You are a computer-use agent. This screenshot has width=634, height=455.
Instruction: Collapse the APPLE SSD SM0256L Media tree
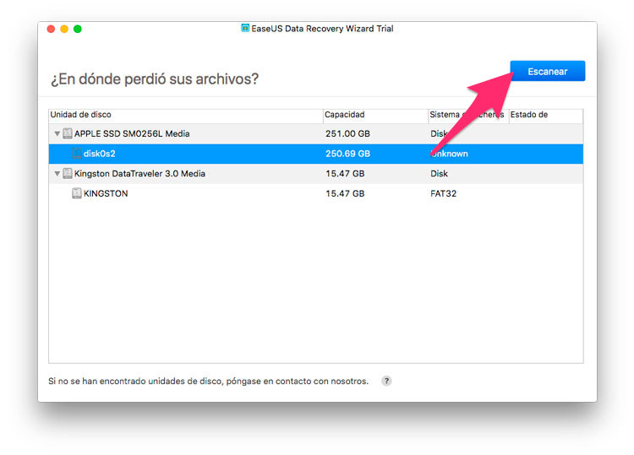coord(57,133)
